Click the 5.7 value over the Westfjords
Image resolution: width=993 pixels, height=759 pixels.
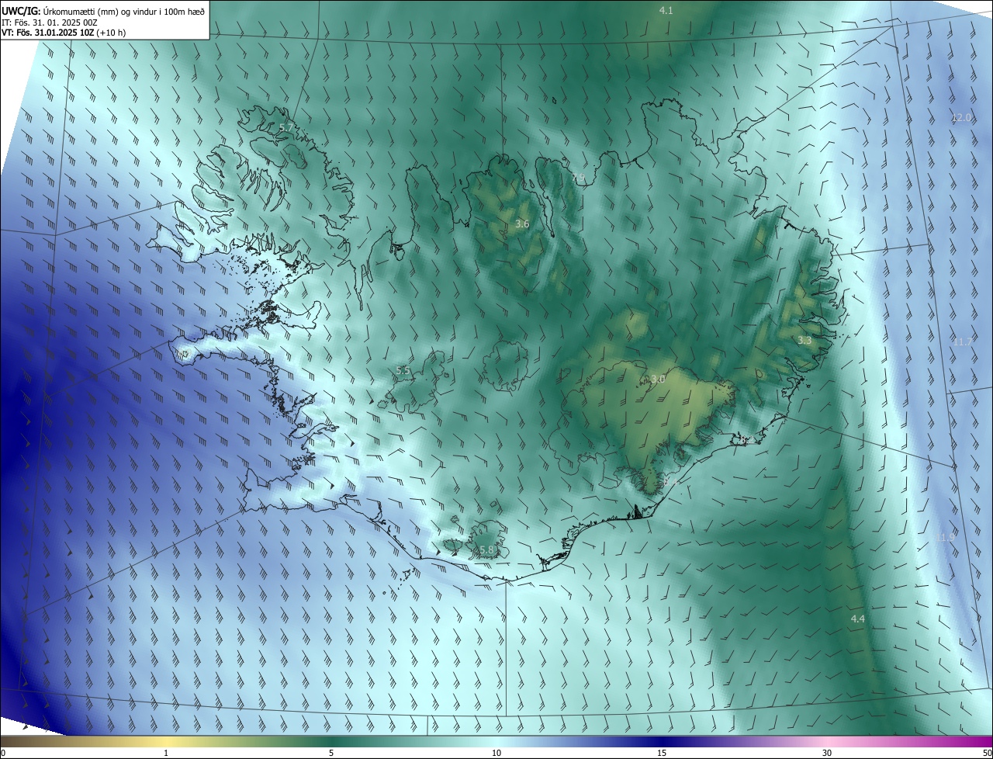pyautogui.click(x=285, y=127)
